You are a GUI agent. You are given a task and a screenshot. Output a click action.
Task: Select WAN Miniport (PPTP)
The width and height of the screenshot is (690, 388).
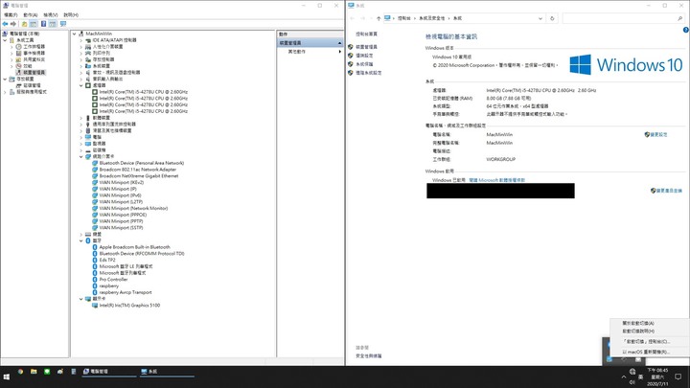[121, 221]
